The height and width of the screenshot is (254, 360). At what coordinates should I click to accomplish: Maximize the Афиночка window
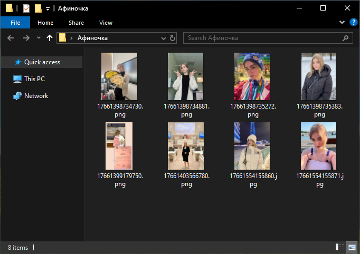click(x=323, y=8)
